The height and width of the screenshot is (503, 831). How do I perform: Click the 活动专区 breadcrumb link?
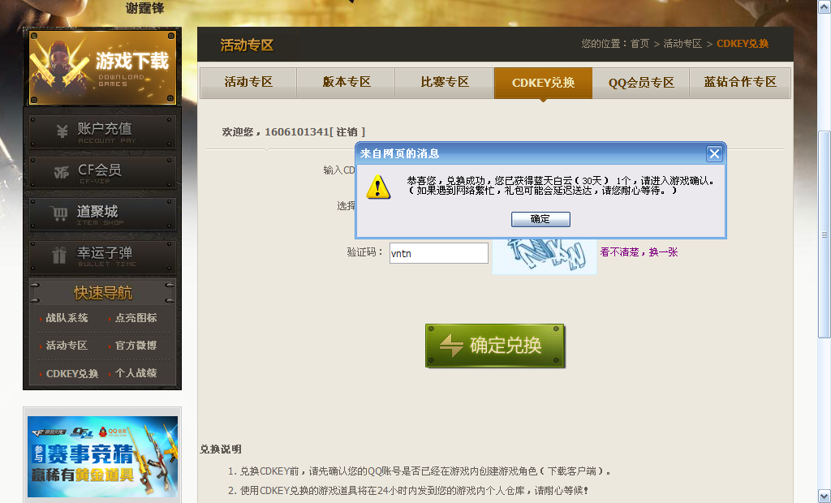click(682, 44)
